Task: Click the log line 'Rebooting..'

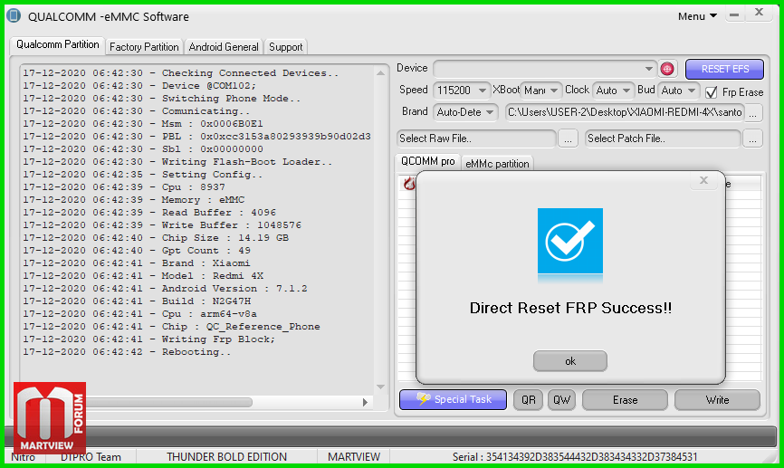Action: (x=127, y=352)
